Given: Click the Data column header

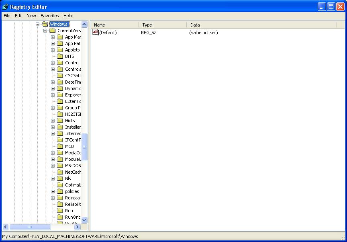Looking at the screenshot, I should [261, 25].
